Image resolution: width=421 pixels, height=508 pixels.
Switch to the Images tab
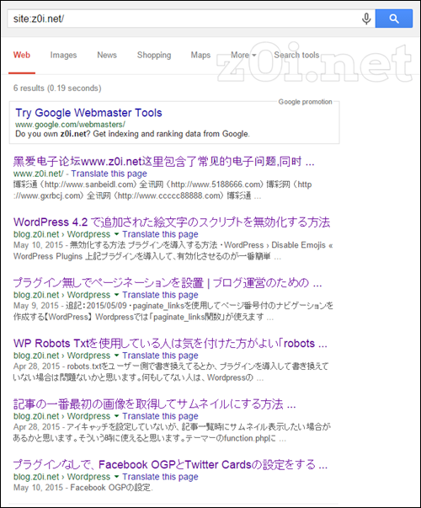63,55
